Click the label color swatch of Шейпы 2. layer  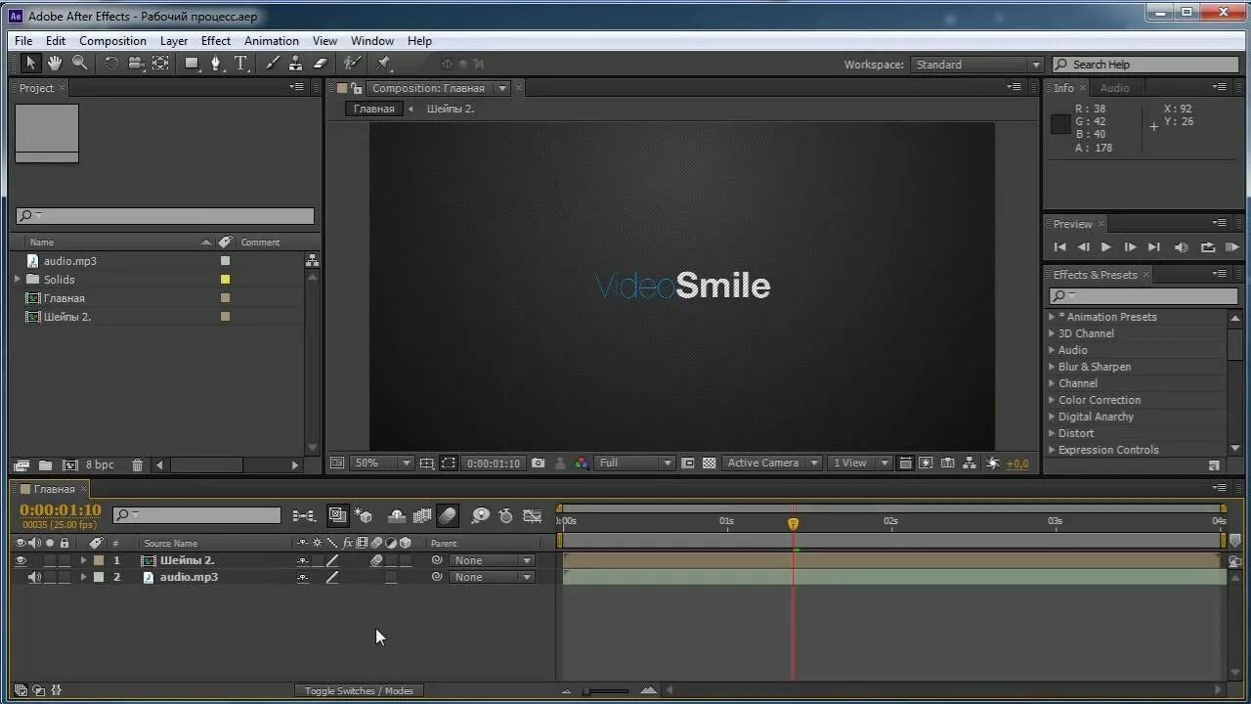99,560
